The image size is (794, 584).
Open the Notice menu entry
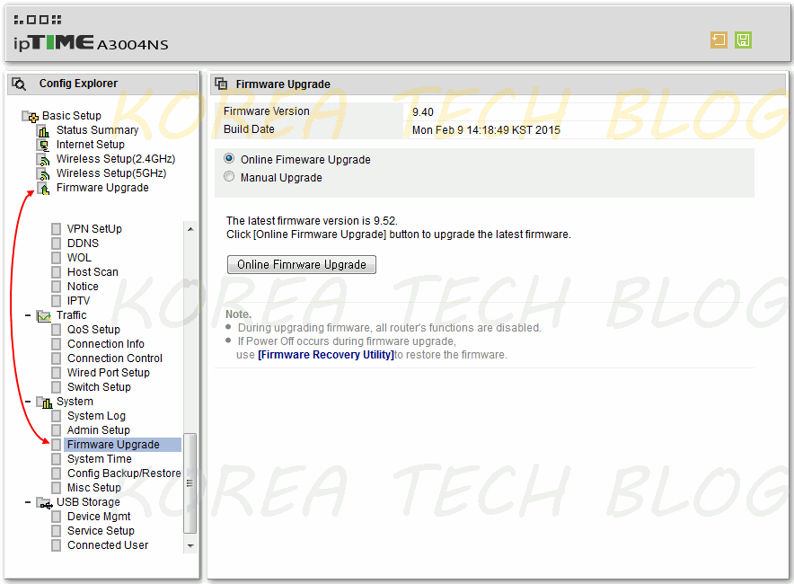coord(83,287)
